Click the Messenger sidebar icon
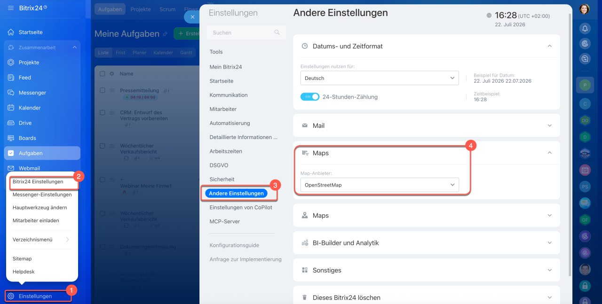This screenshot has height=304, width=602. point(11,93)
